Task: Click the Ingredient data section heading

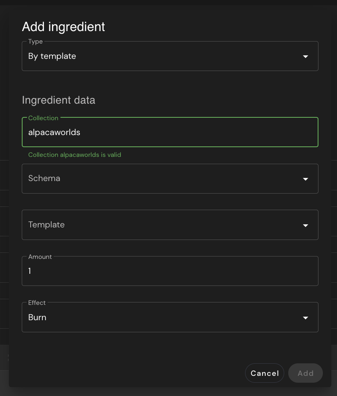Action: coord(58,100)
